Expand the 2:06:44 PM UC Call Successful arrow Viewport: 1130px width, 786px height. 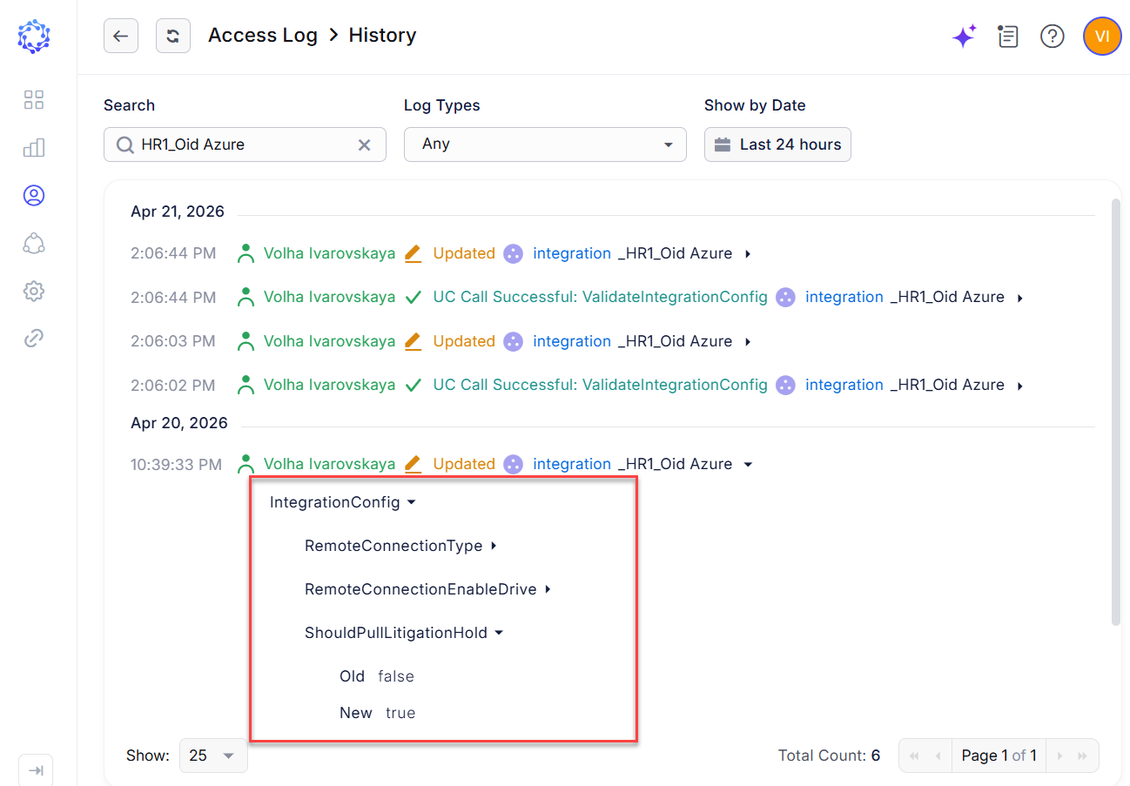1019,298
